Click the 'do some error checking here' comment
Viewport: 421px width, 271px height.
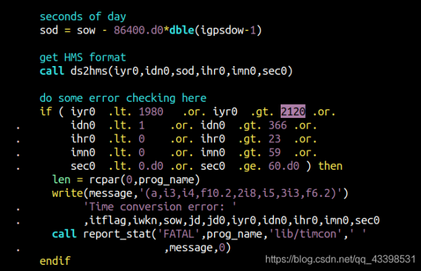coord(123,98)
